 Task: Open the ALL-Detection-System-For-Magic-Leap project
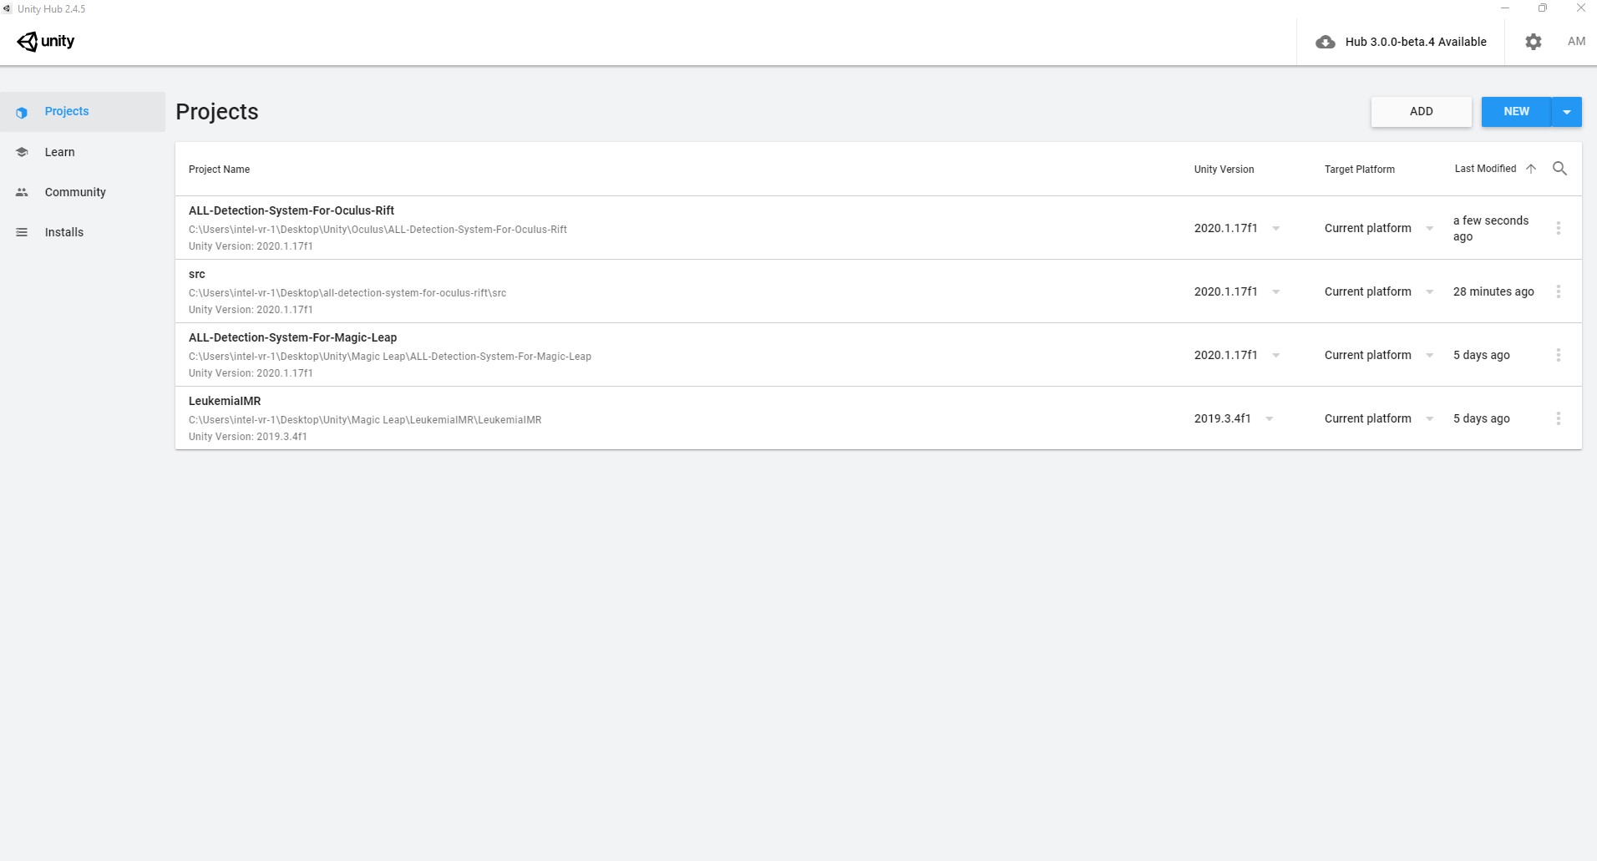(878, 355)
